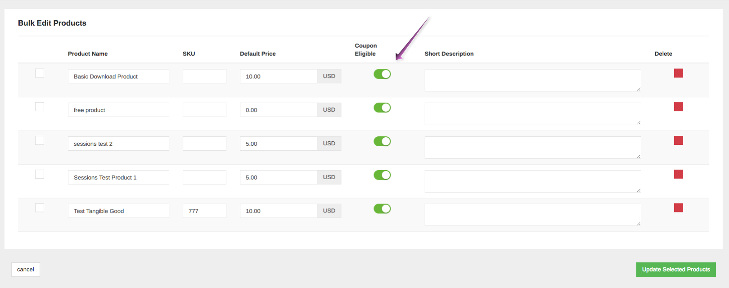Screen dimensions: 729x288
Task: Edit Sessions Test Product 1 name field
Action: coord(118,177)
